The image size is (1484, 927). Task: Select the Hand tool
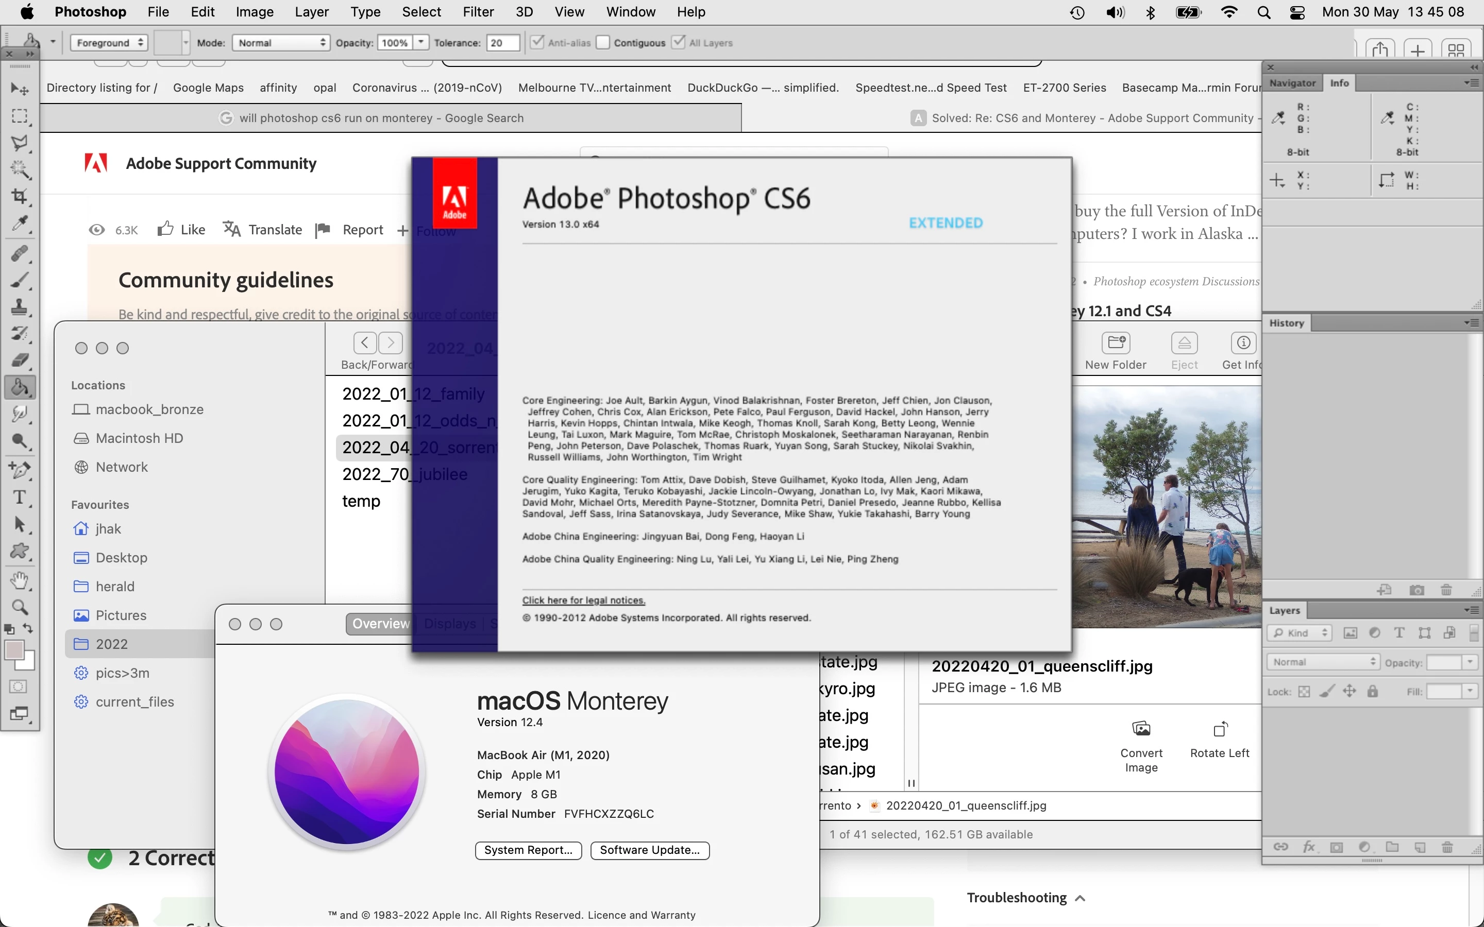click(x=19, y=580)
